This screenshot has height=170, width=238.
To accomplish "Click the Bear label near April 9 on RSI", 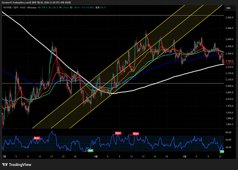I will 118,133.
